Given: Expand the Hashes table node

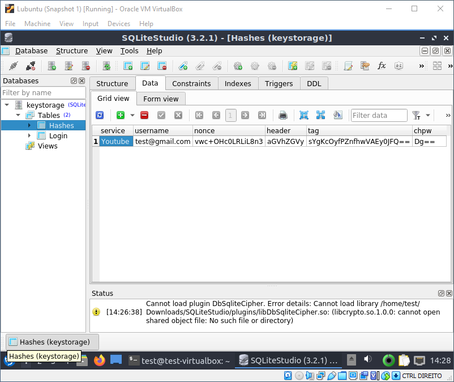Looking at the screenshot, I should [29, 125].
